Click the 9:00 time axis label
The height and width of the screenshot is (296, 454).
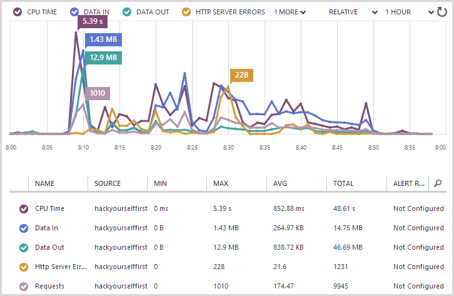(x=440, y=148)
